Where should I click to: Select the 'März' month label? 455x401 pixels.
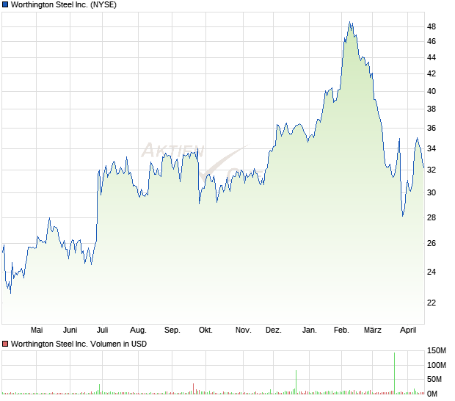[373, 330]
